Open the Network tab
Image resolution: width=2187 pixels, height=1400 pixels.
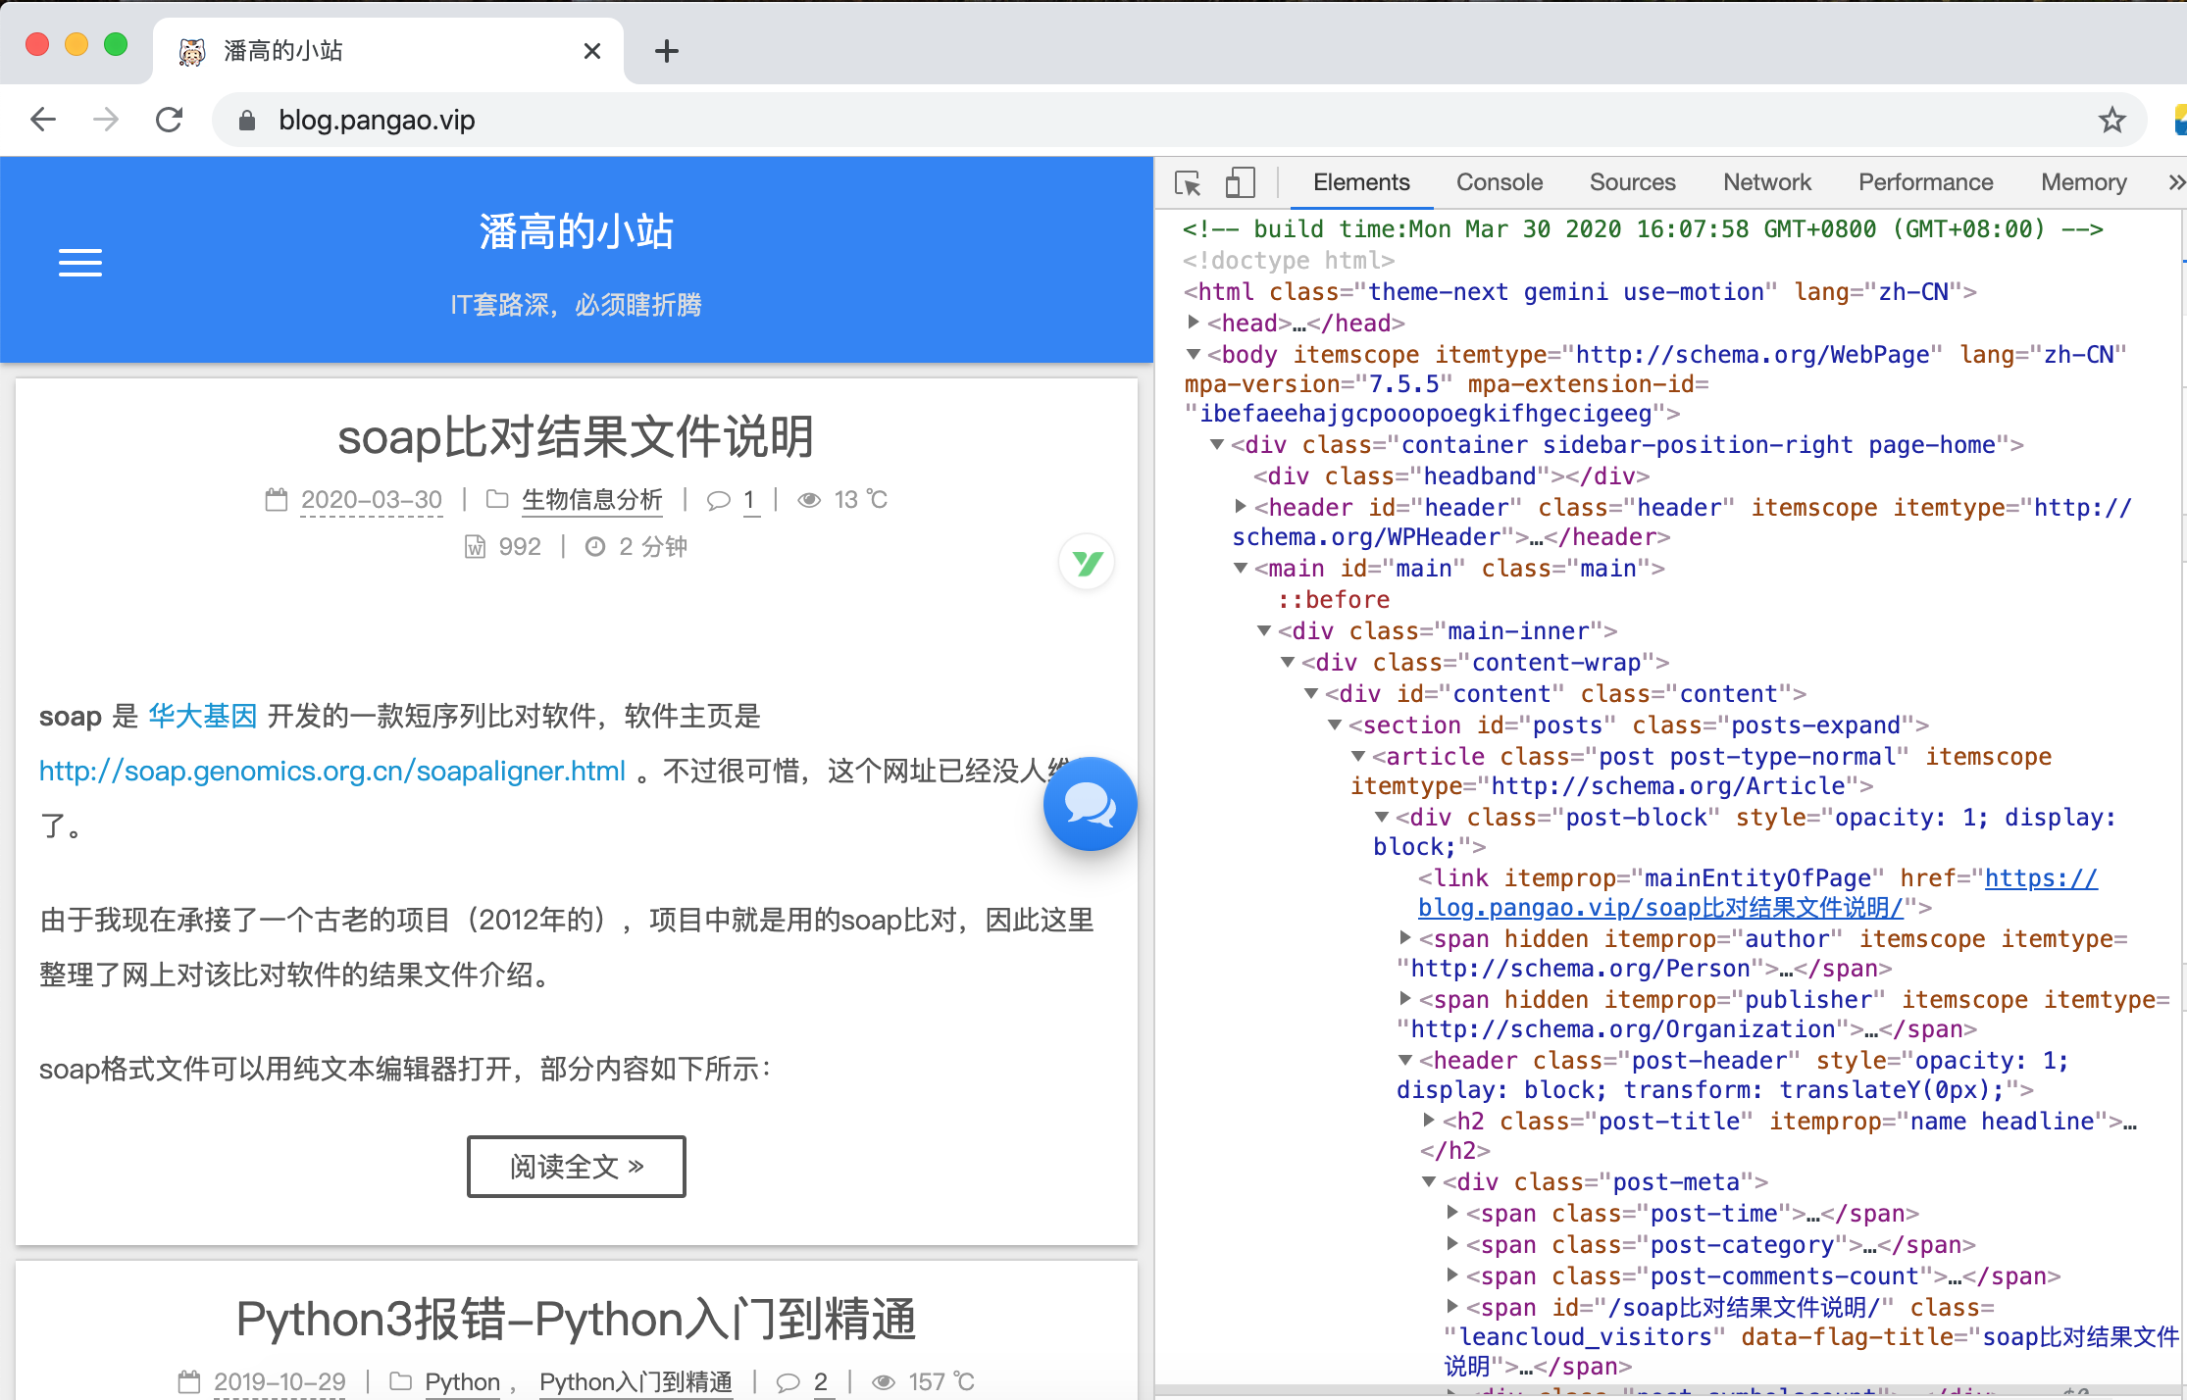tap(1766, 182)
